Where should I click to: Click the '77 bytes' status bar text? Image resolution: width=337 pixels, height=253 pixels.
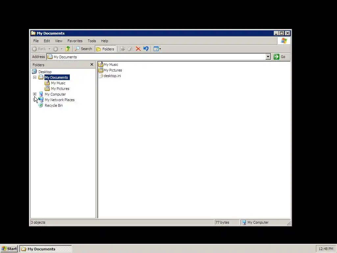(222, 222)
